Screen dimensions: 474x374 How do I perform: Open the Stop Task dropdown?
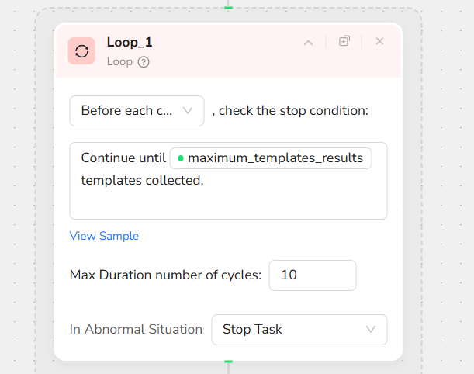[299, 330]
